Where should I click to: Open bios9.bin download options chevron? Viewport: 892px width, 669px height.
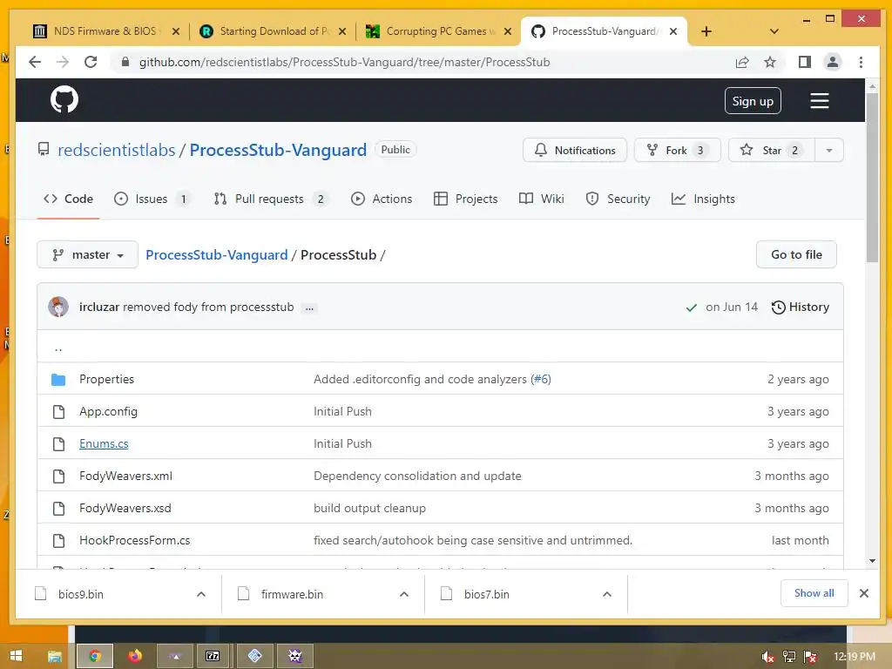(201, 594)
